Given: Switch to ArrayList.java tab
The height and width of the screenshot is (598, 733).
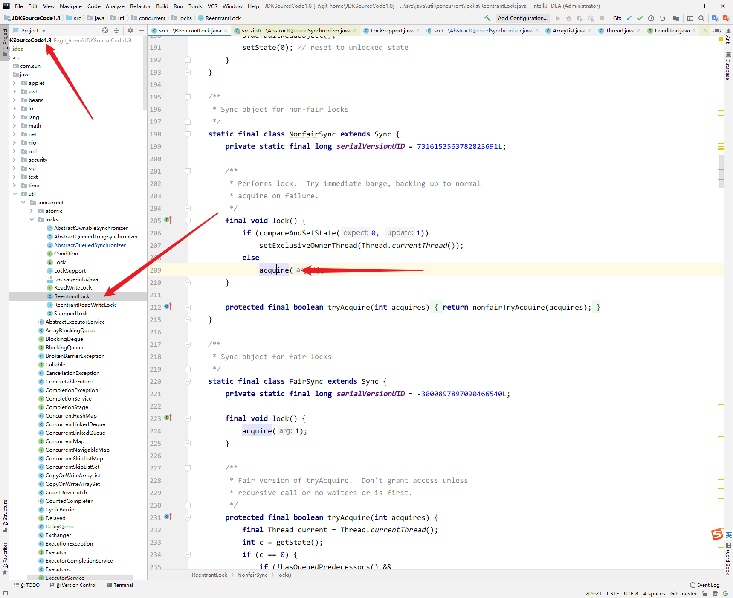Looking at the screenshot, I should coord(569,30).
